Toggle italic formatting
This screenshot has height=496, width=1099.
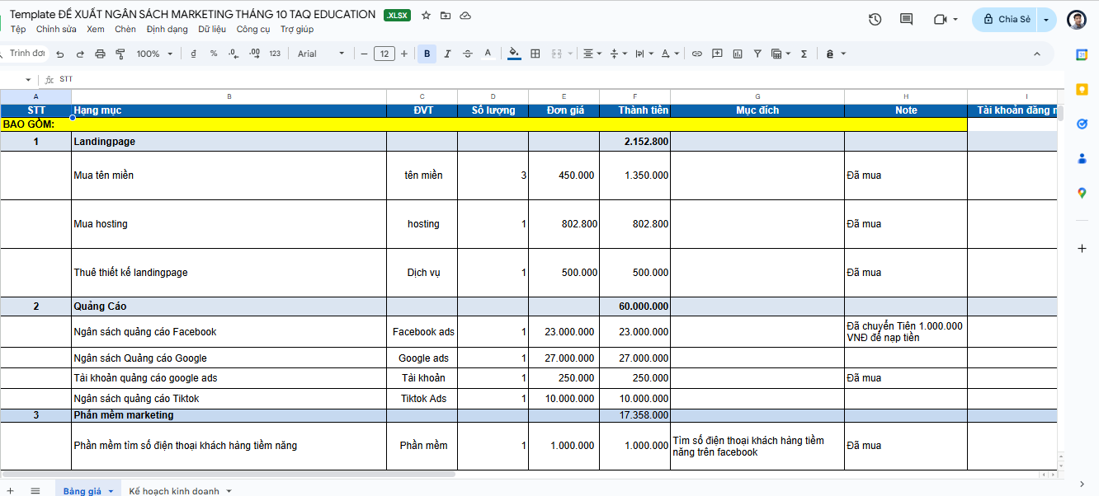tap(447, 54)
